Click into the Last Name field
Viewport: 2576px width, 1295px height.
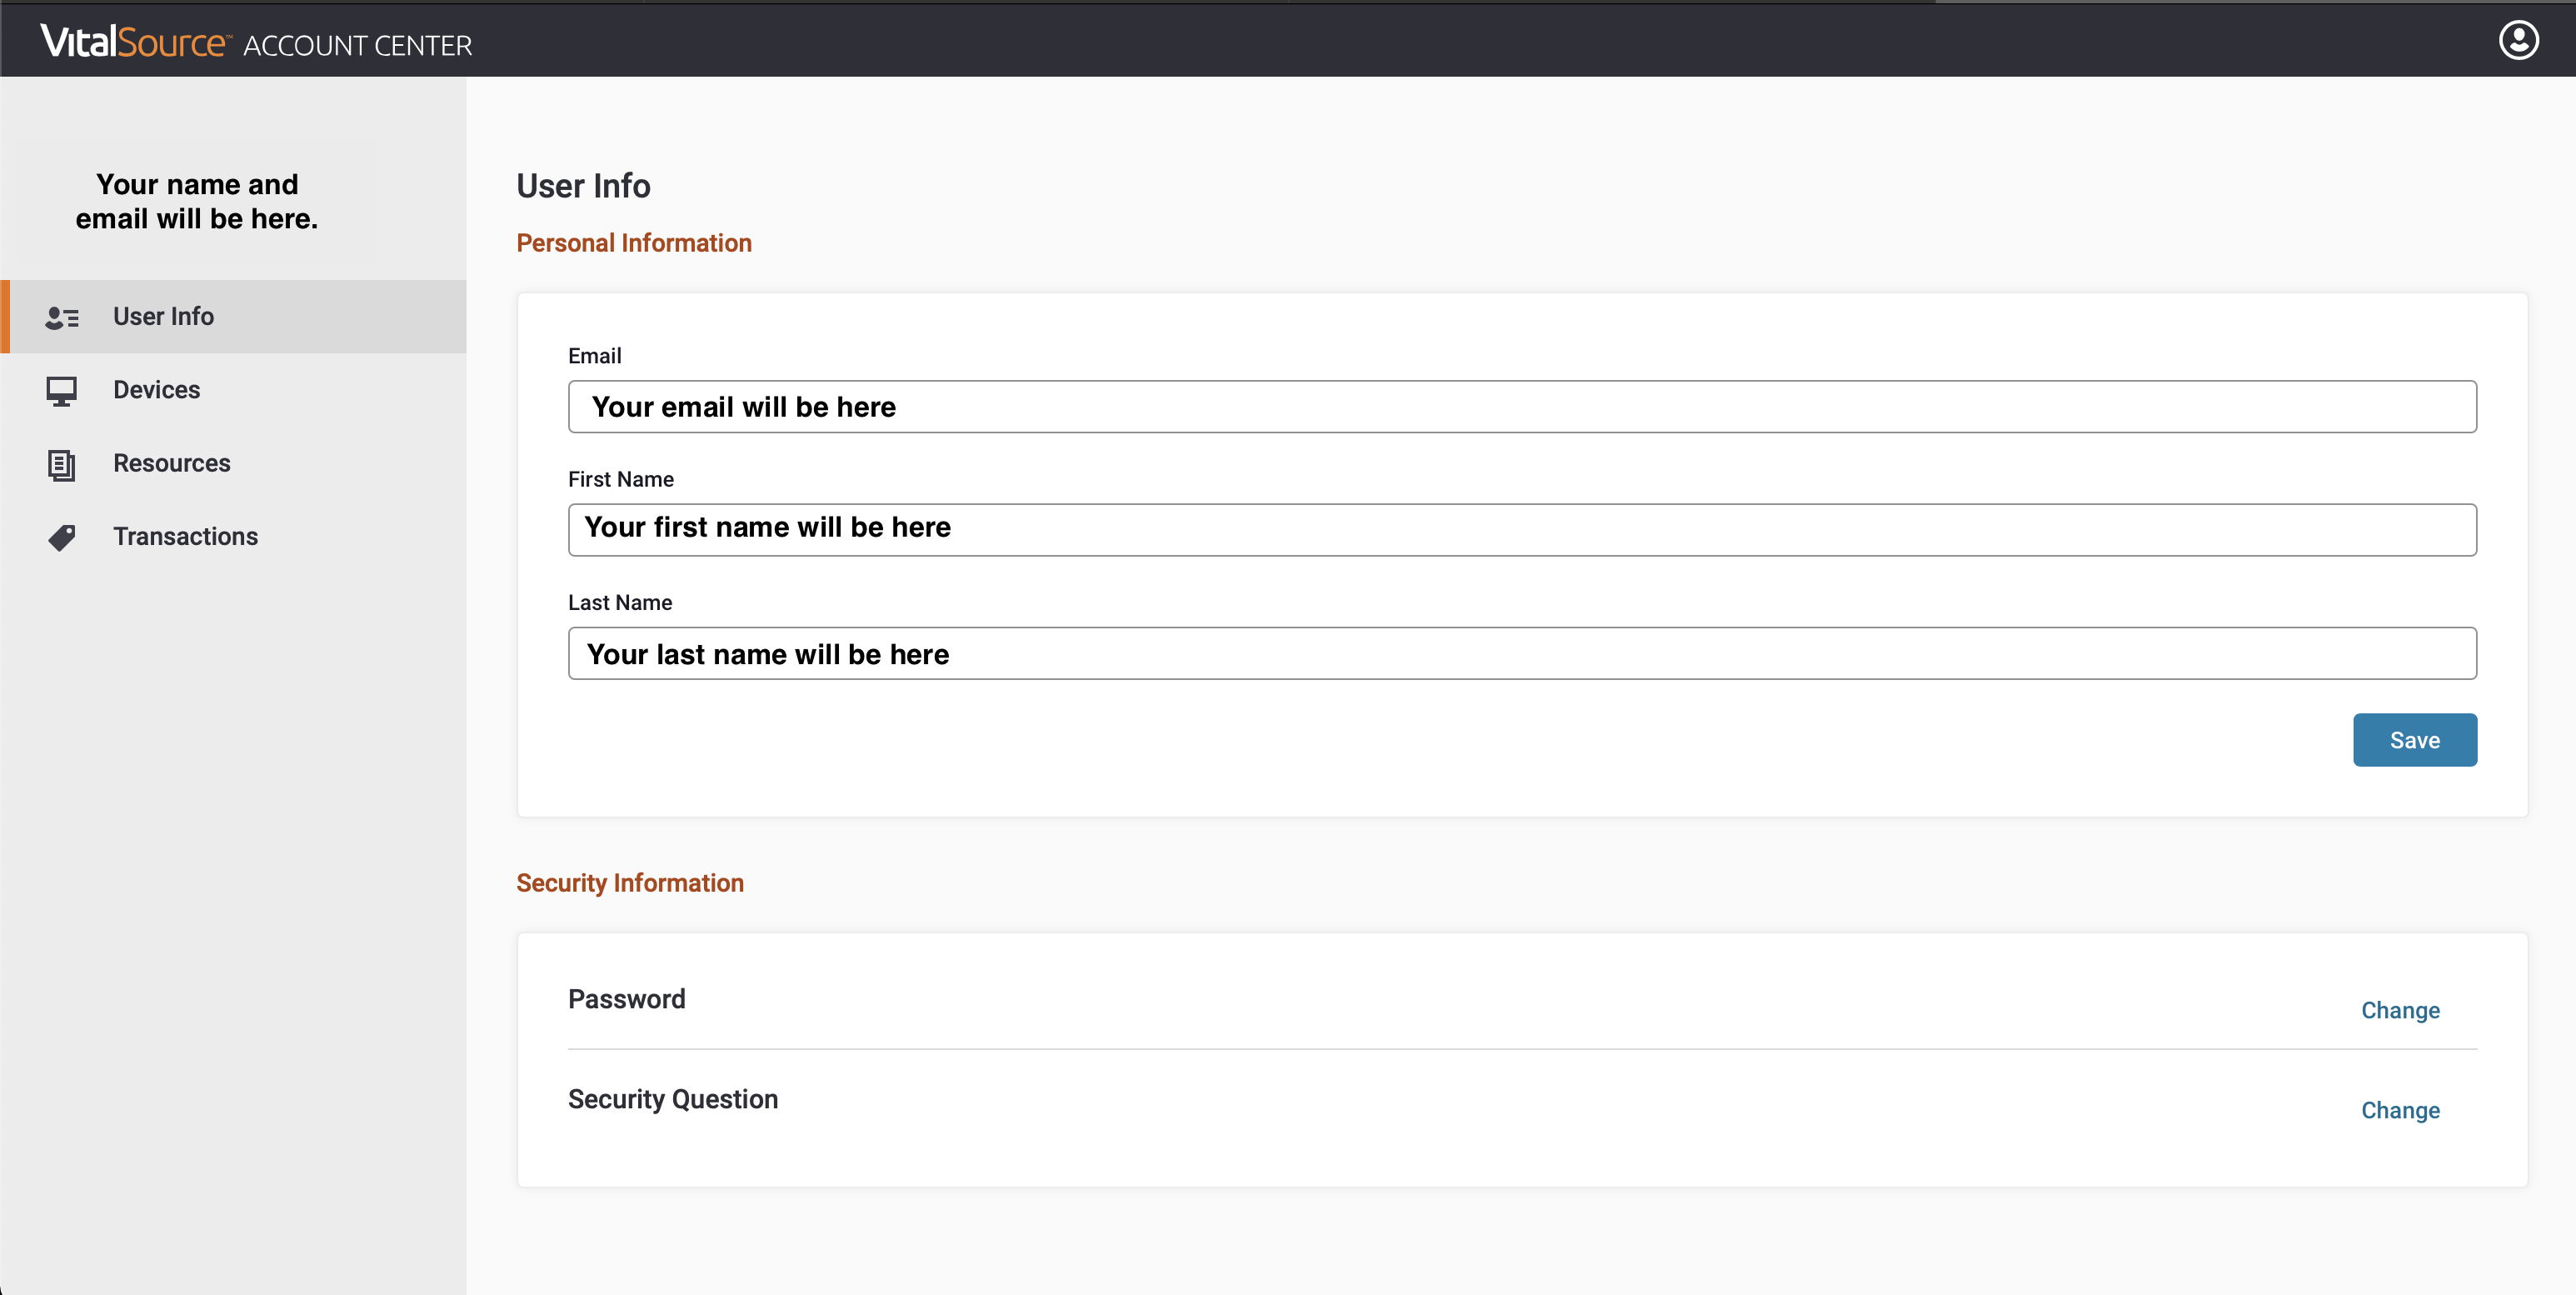pyautogui.click(x=1522, y=653)
